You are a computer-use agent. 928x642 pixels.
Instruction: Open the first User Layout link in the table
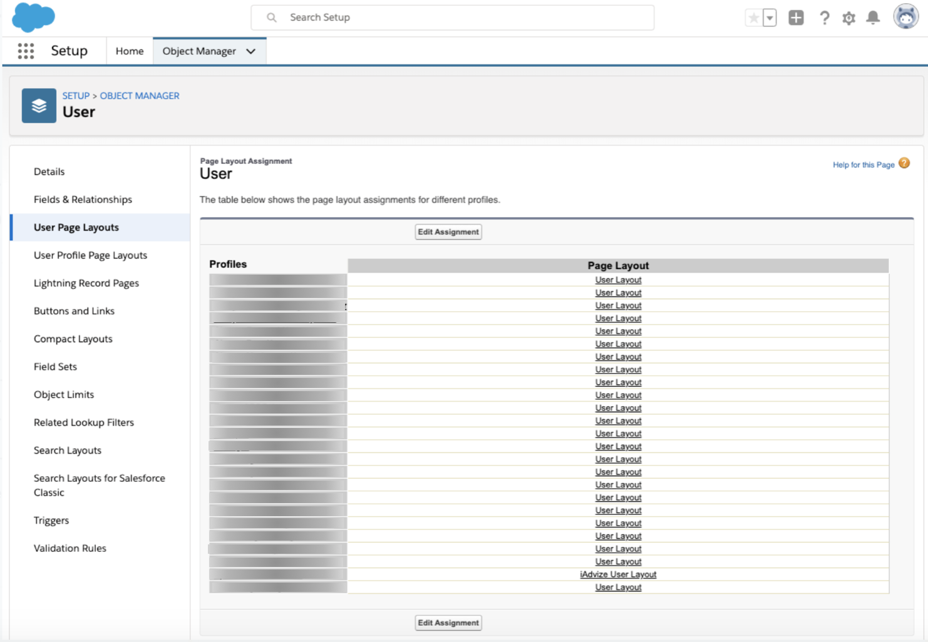618,280
